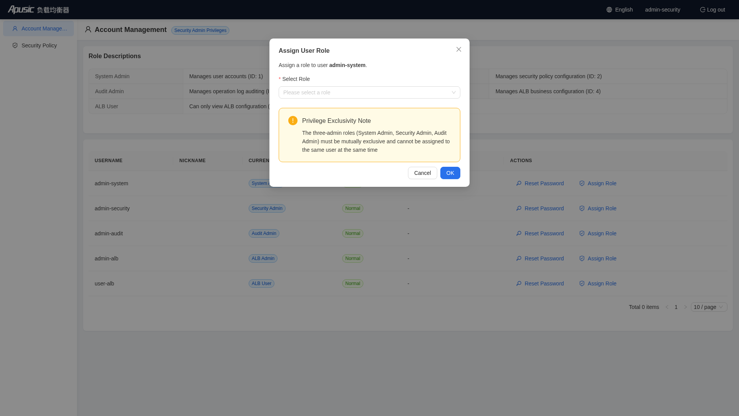Open the Select Role dropdown
739x416 pixels.
coord(369,92)
